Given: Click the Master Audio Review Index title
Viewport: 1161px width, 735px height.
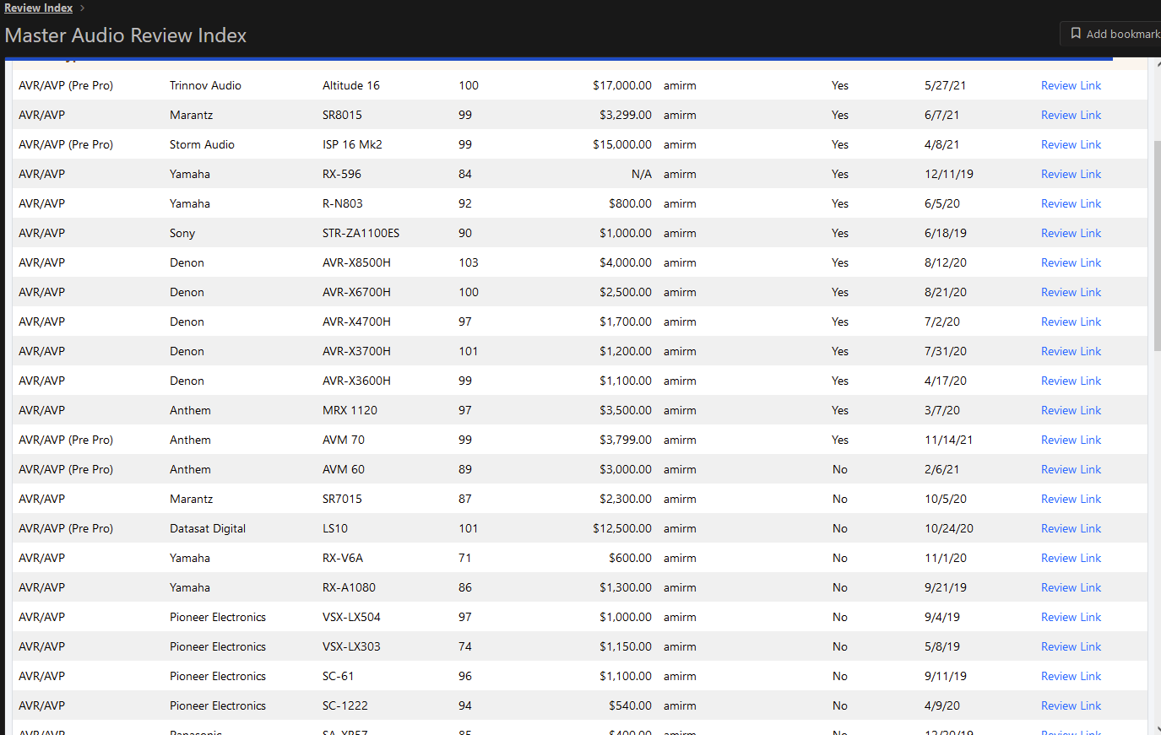Looking at the screenshot, I should (126, 35).
